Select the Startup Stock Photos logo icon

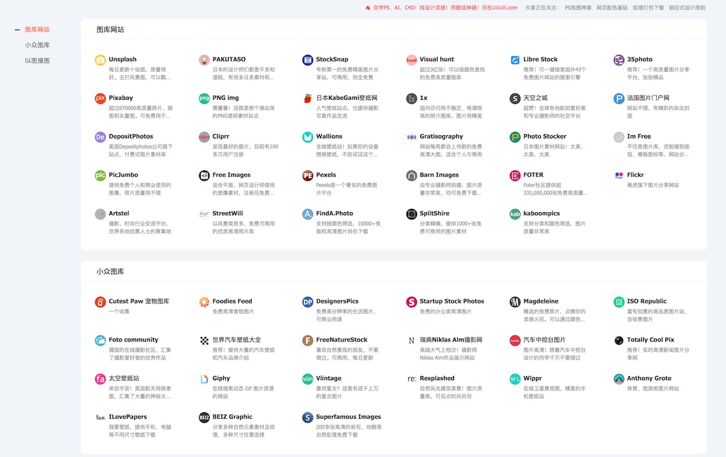tap(411, 302)
